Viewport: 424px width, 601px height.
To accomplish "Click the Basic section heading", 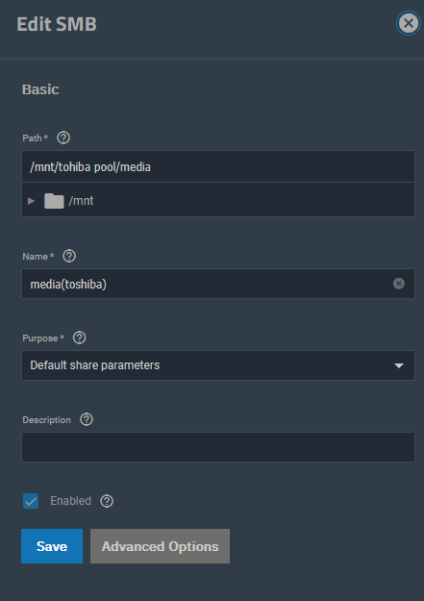I will click(40, 89).
